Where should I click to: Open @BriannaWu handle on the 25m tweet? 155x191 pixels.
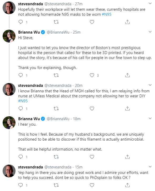[58, 32]
